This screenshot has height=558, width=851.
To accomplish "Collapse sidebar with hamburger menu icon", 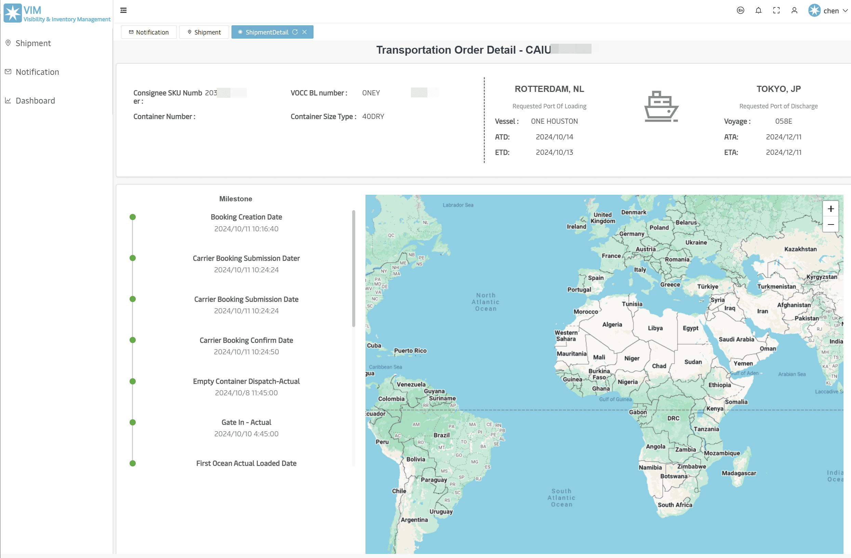I will tap(123, 10).
